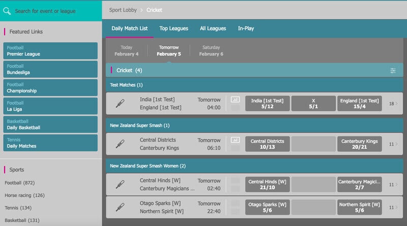Open Football Bundesliga featured link
The width and height of the screenshot is (407, 226).
pos(50,69)
